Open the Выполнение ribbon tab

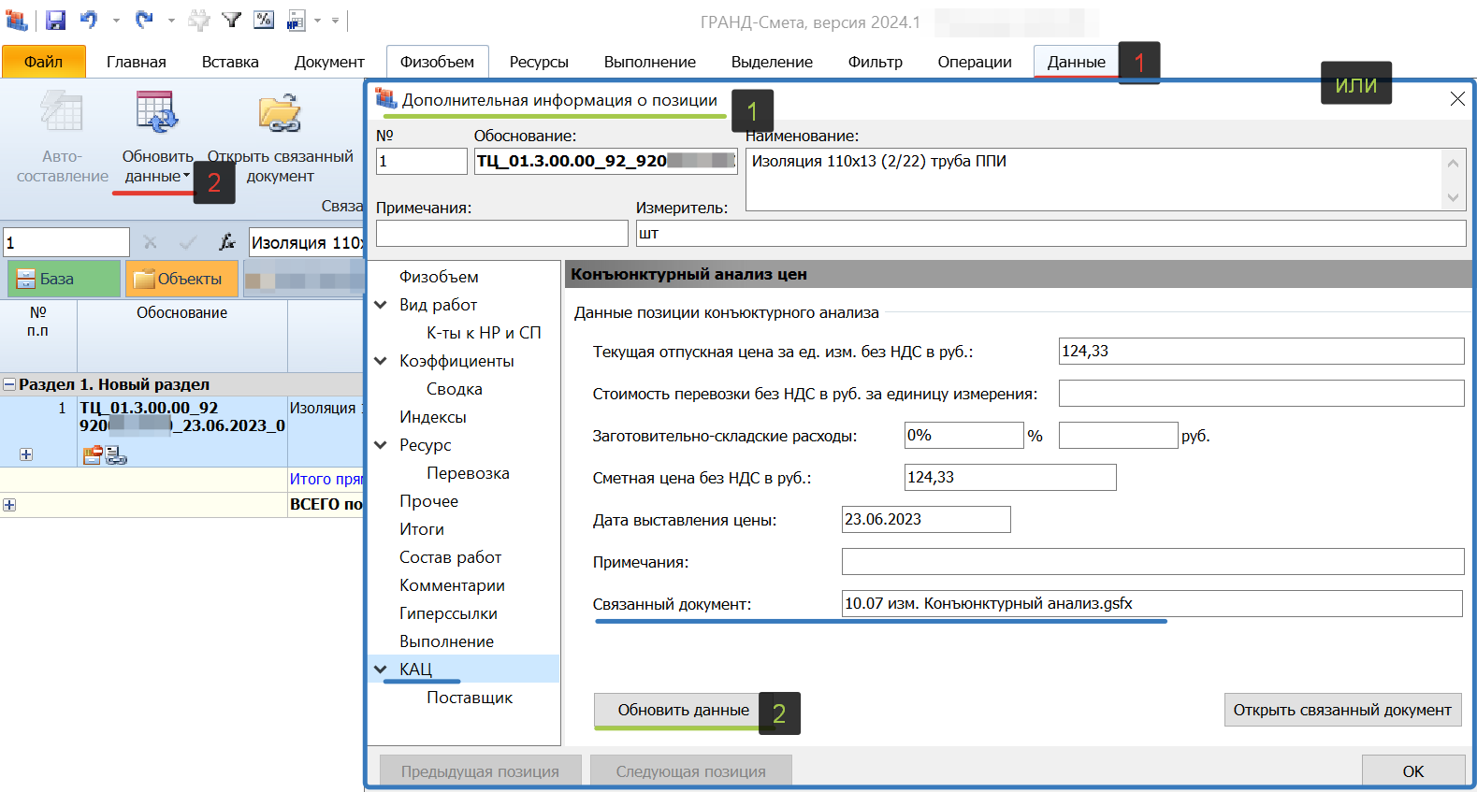[650, 62]
